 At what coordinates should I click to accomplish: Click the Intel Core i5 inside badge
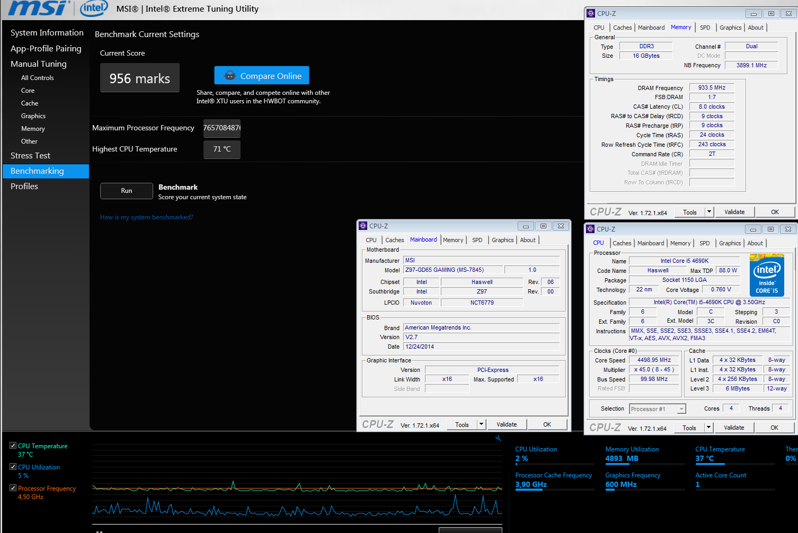point(766,276)
